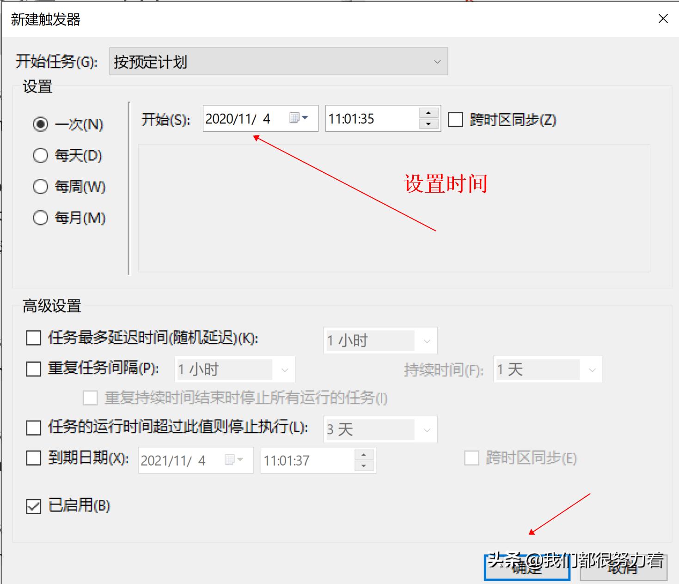Open the 3天 stop-execution duration dropdown

(x=426, y=429)
